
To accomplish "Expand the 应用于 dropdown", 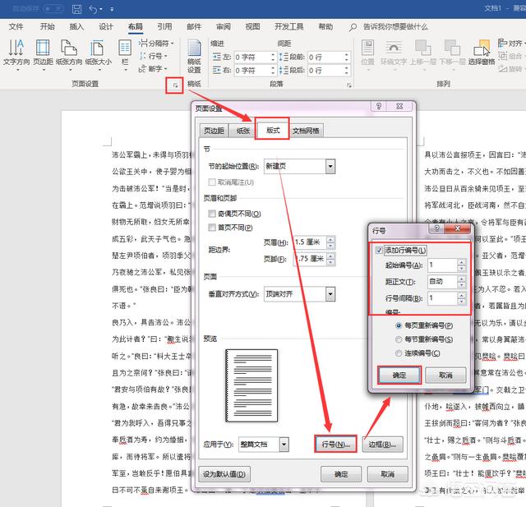I will click(x=284, y=444).
